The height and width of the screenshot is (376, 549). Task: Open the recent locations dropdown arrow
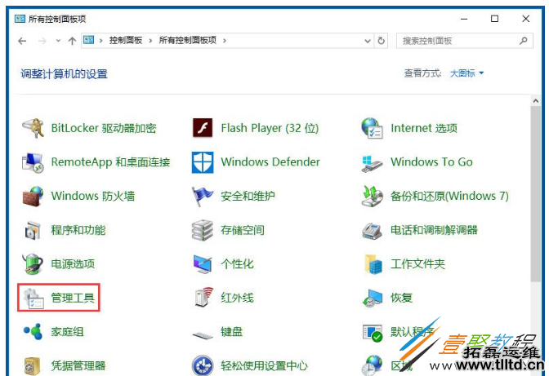coord(58,41)
